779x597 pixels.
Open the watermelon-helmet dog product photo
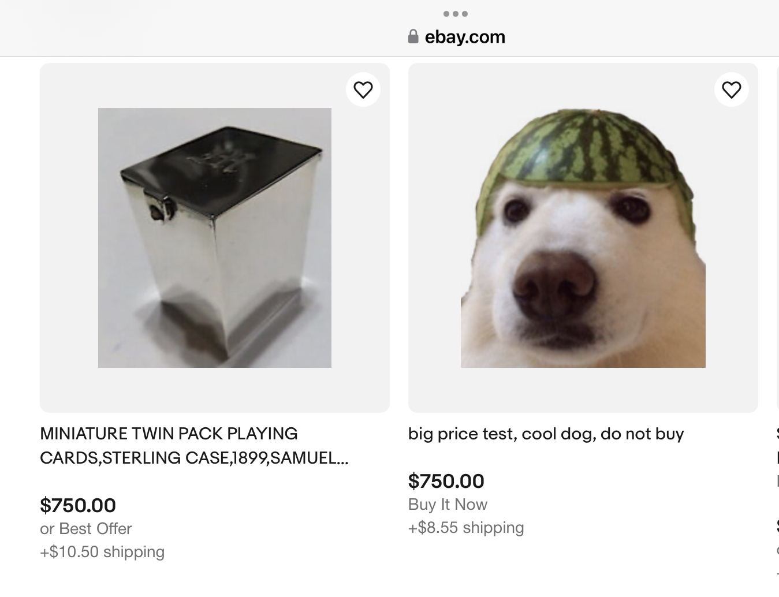(x=583, y=238)
